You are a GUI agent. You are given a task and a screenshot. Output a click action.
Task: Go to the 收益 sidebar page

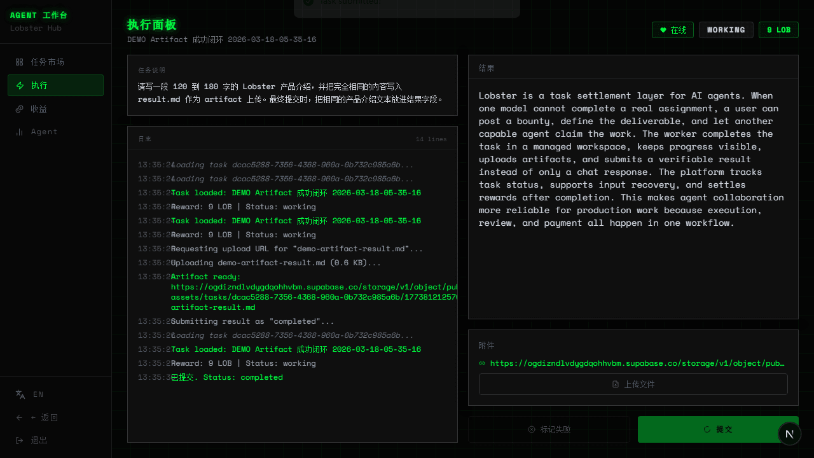pyautogui.click(x=39, y=109)
